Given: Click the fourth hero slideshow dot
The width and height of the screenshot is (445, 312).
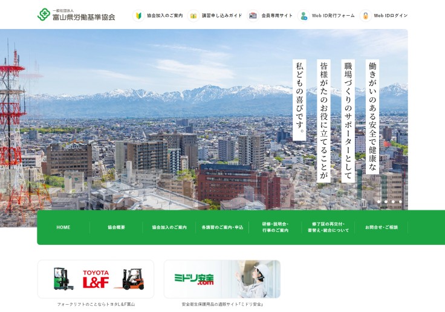Looking at the screenshot, I should point(400,202).
